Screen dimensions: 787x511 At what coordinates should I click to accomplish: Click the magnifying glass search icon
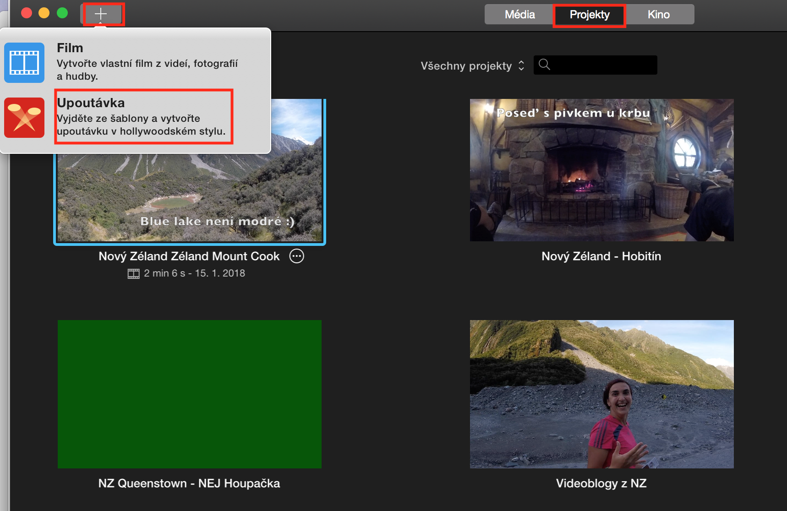544,65
